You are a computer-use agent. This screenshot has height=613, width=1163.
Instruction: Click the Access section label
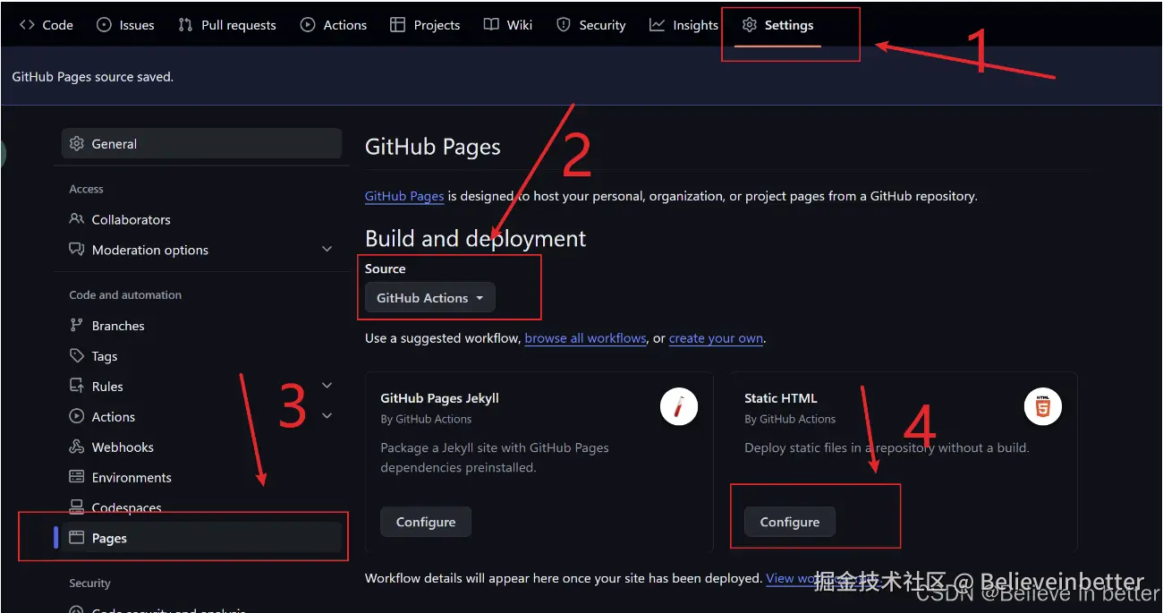[87, 189]
